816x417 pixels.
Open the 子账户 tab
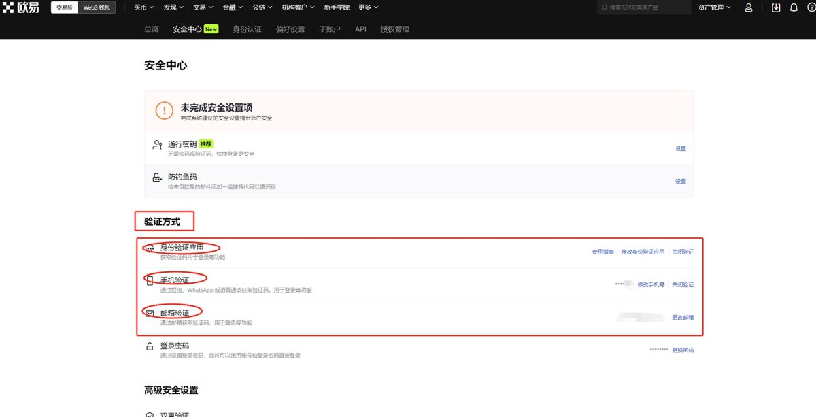pos(330,29)
